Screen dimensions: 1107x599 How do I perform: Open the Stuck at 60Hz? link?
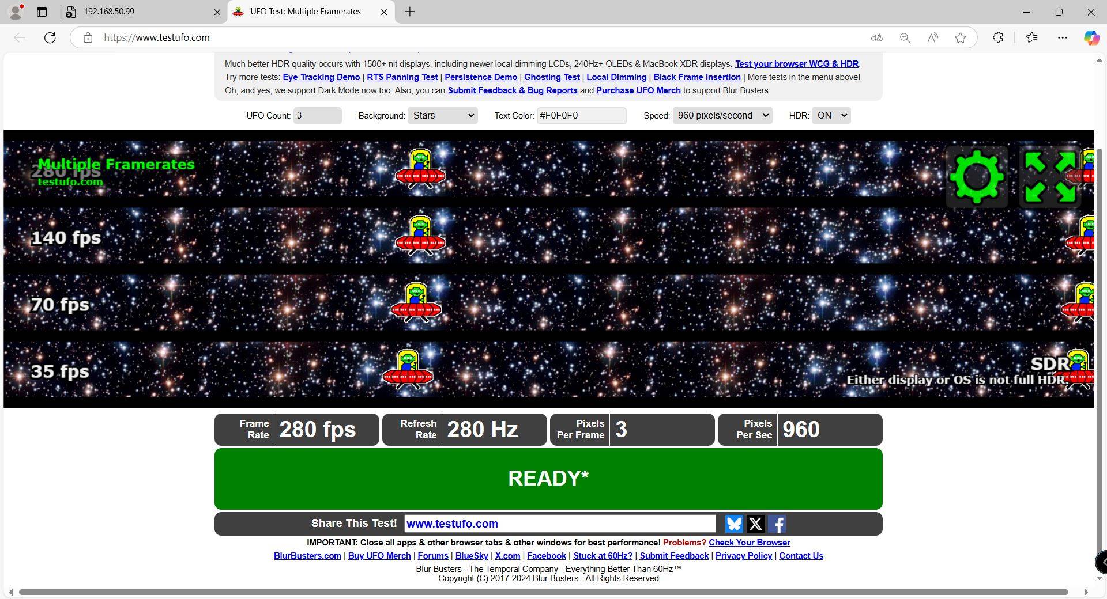[603, 556]
